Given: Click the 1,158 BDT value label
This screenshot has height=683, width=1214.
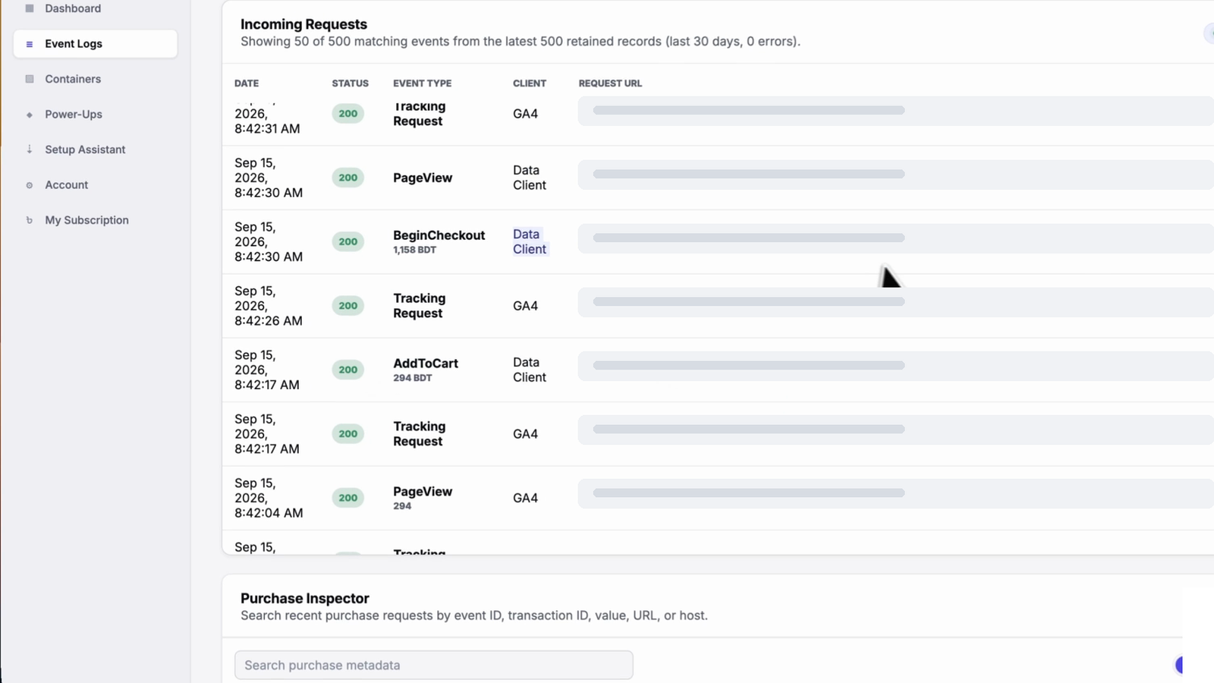Looking at the screenshot, I should tap(414, 250).
